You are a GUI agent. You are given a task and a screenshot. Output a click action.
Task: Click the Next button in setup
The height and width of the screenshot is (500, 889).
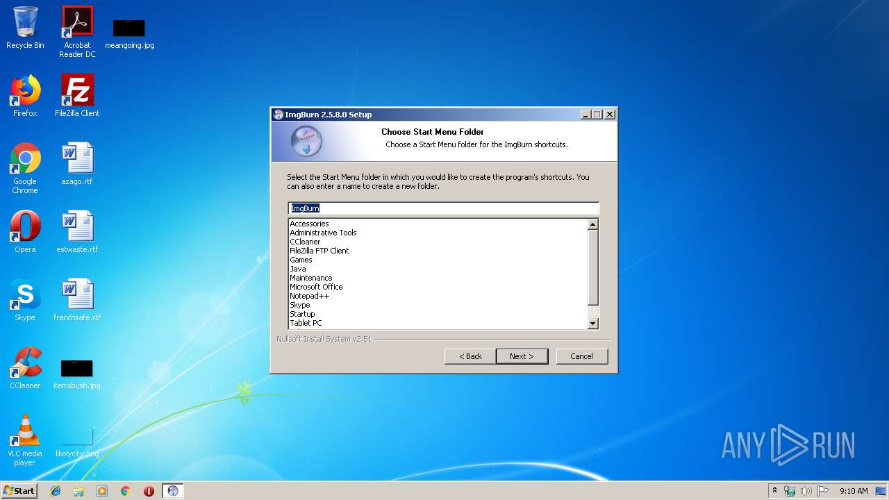click(522, 356)
